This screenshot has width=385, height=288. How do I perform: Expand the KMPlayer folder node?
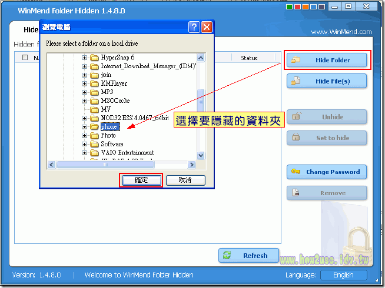pos(84,83)
